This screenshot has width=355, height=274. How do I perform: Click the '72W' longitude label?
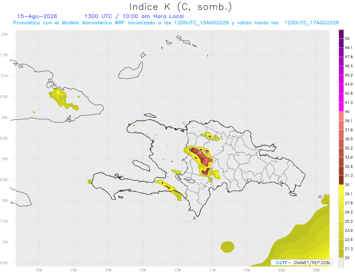177,270
